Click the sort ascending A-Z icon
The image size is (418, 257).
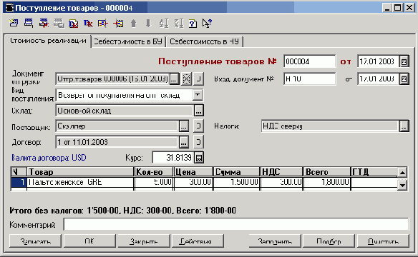click(x=164, y=24)
